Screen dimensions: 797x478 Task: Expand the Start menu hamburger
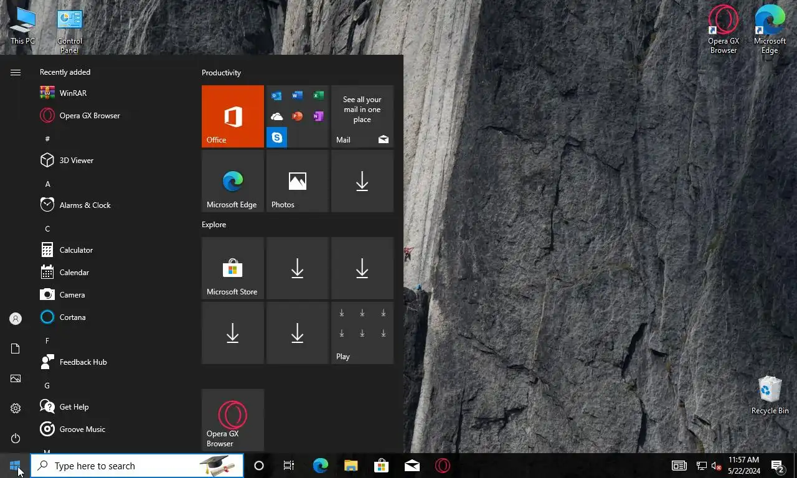click(16, 72)
